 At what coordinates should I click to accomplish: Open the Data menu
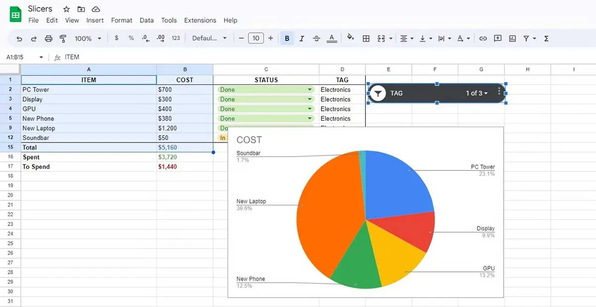147,20
